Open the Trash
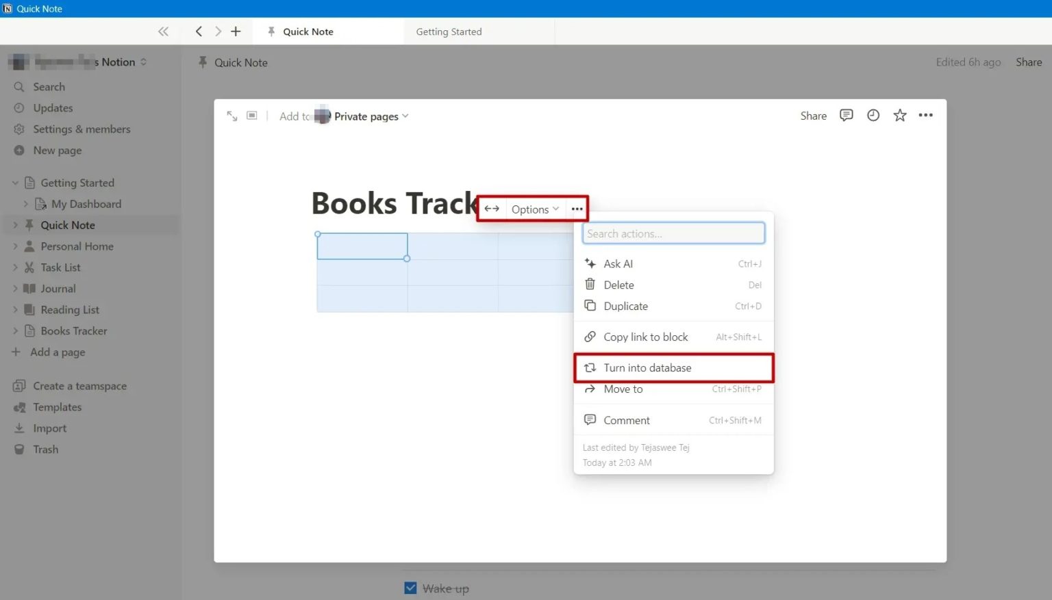This screenshot has height=600, width=1052. 45,449
